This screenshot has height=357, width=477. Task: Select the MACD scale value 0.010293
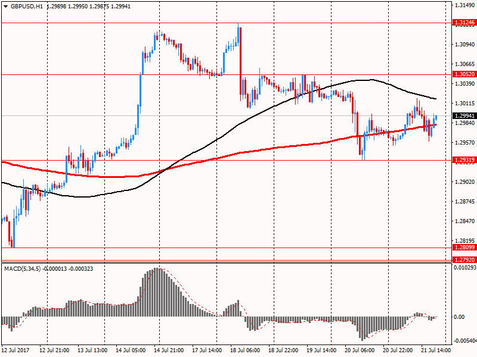coord(465,267)
